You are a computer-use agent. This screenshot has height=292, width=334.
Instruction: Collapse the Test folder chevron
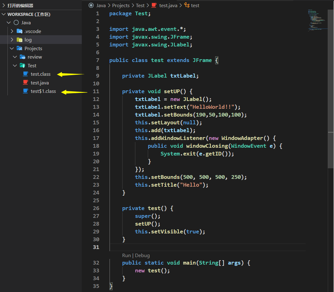(x=15, y=65)
